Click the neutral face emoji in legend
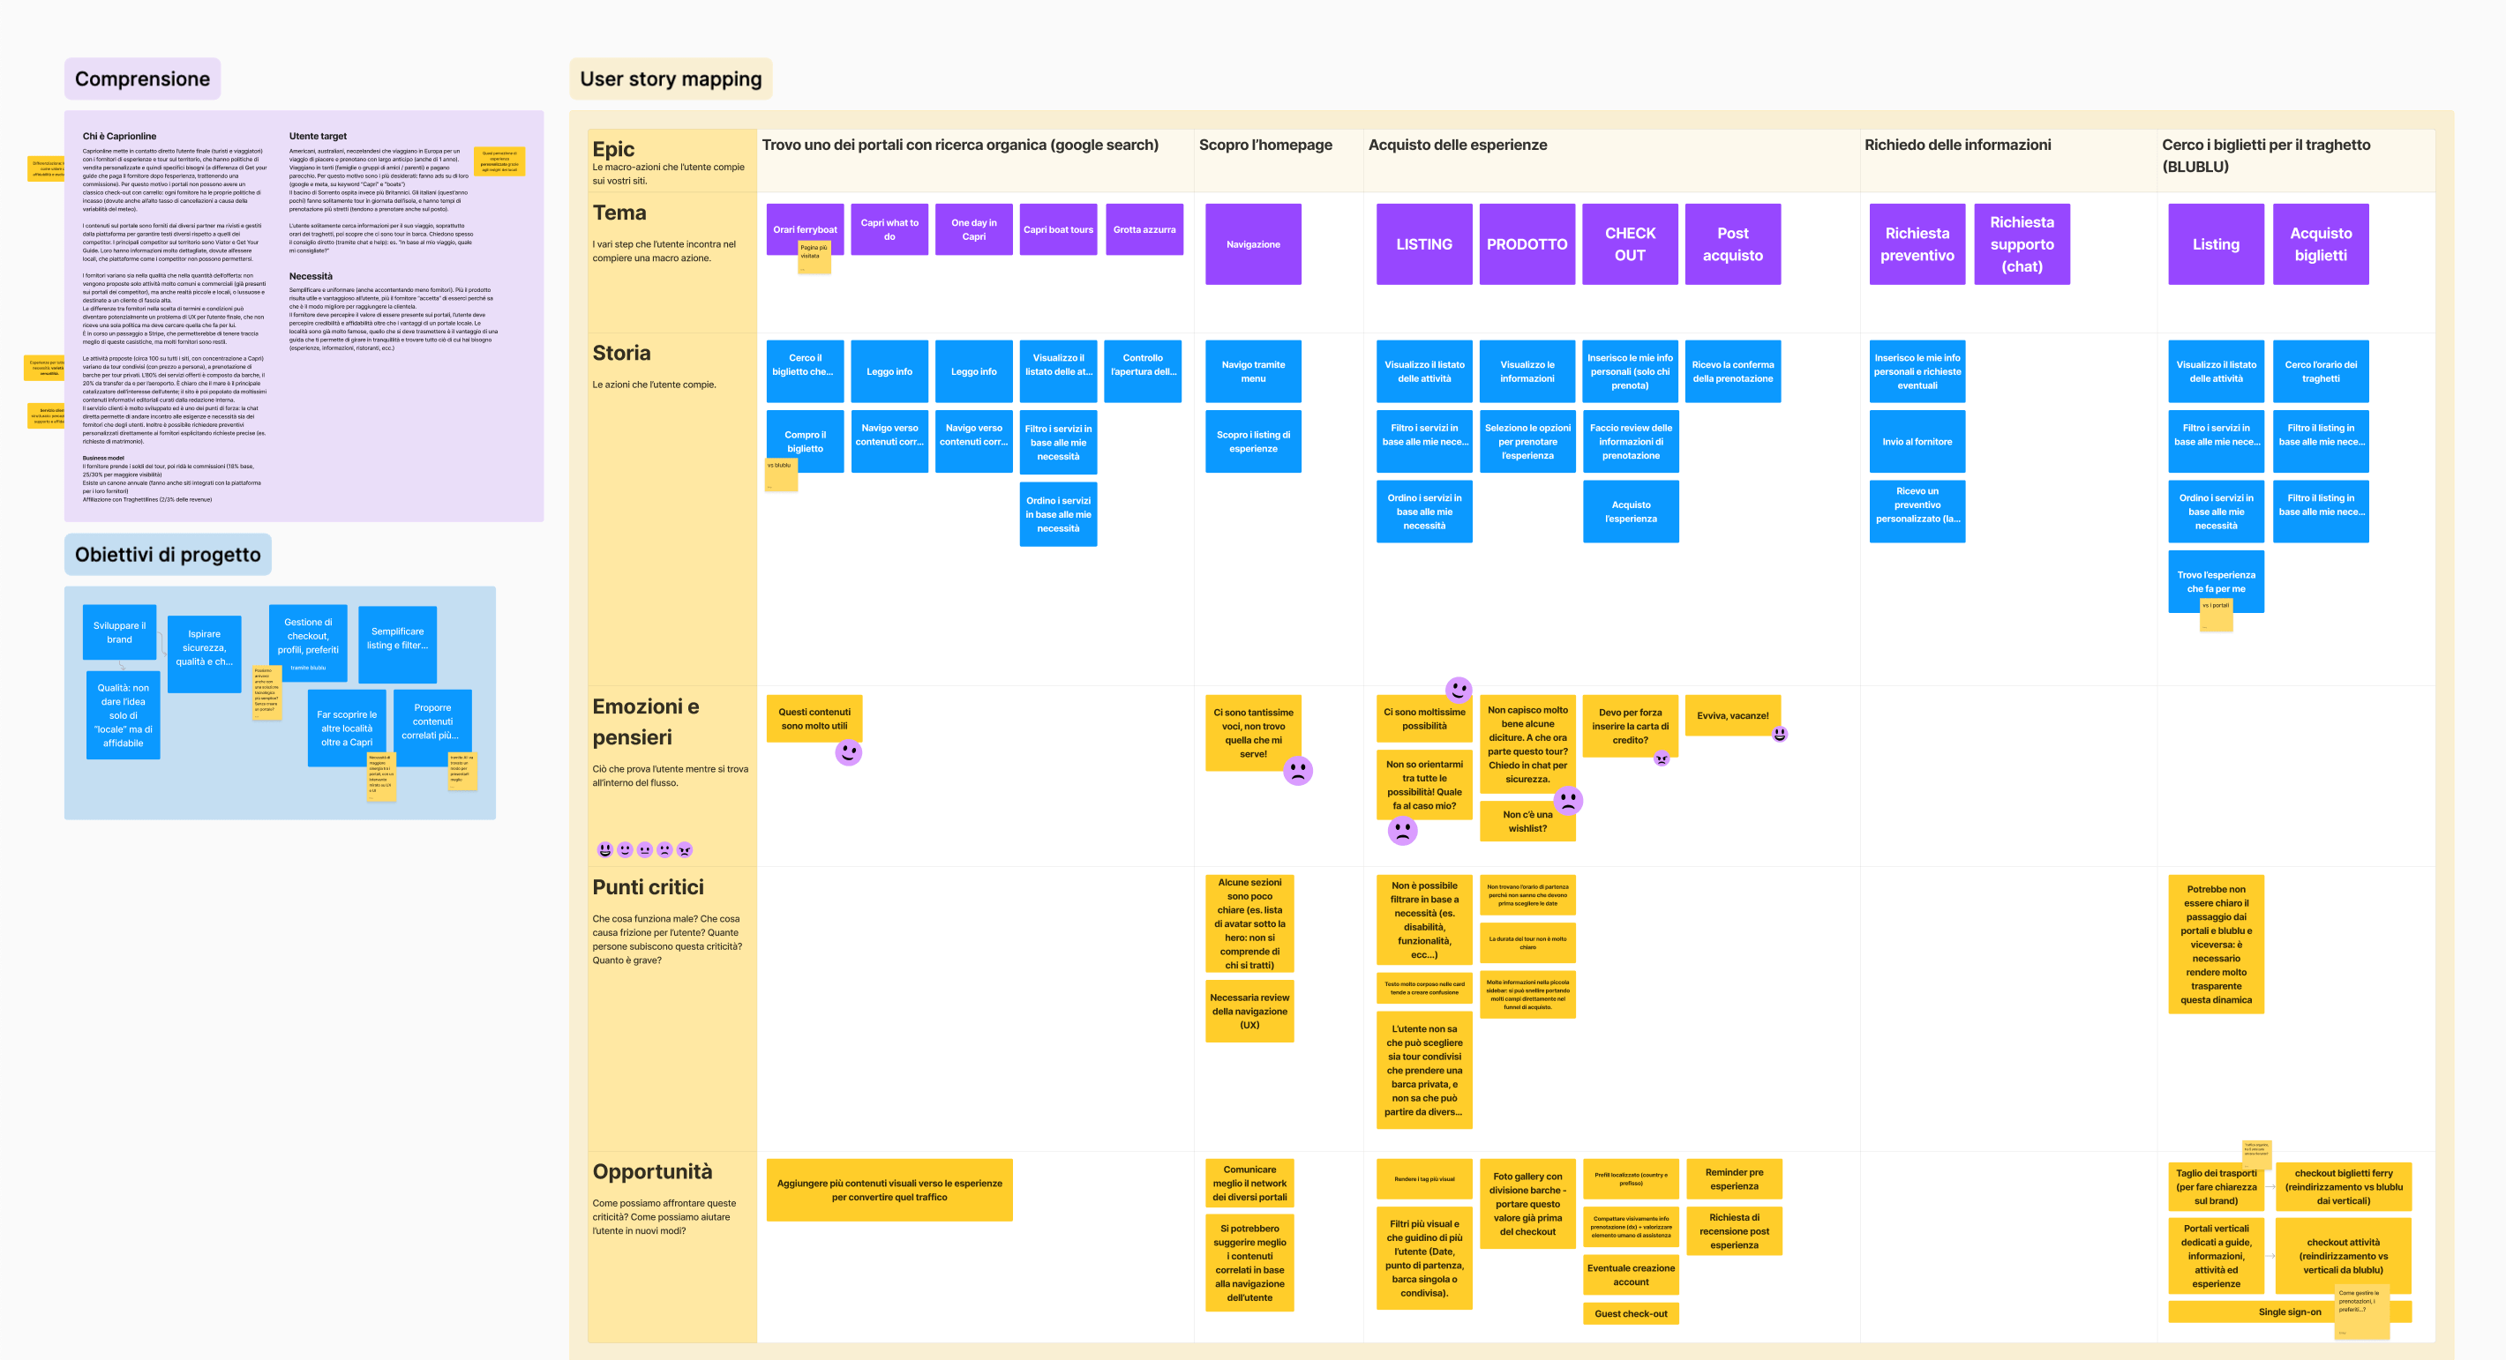This screenshot has height=1360, width=2506. coord(645,849)
